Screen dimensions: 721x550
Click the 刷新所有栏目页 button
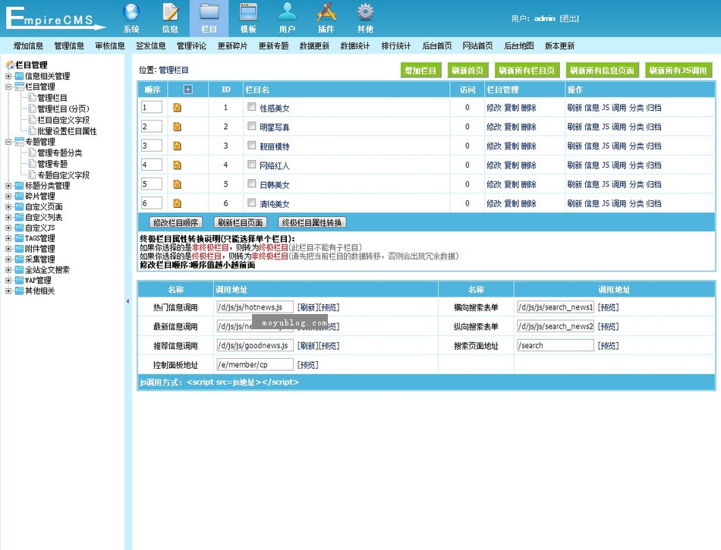[x=527, y=71]
